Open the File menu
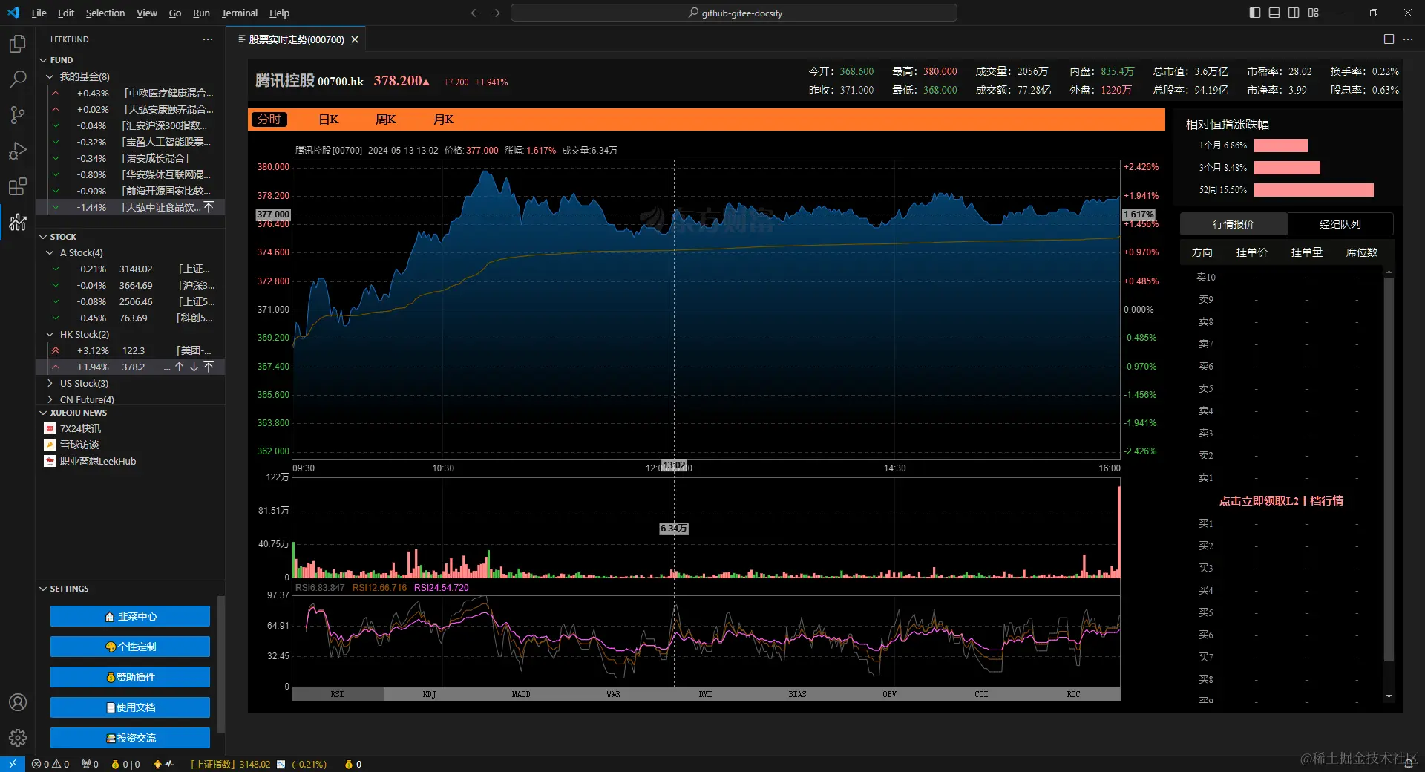Viewport: 1425px width, 772px height. (39, 13)
